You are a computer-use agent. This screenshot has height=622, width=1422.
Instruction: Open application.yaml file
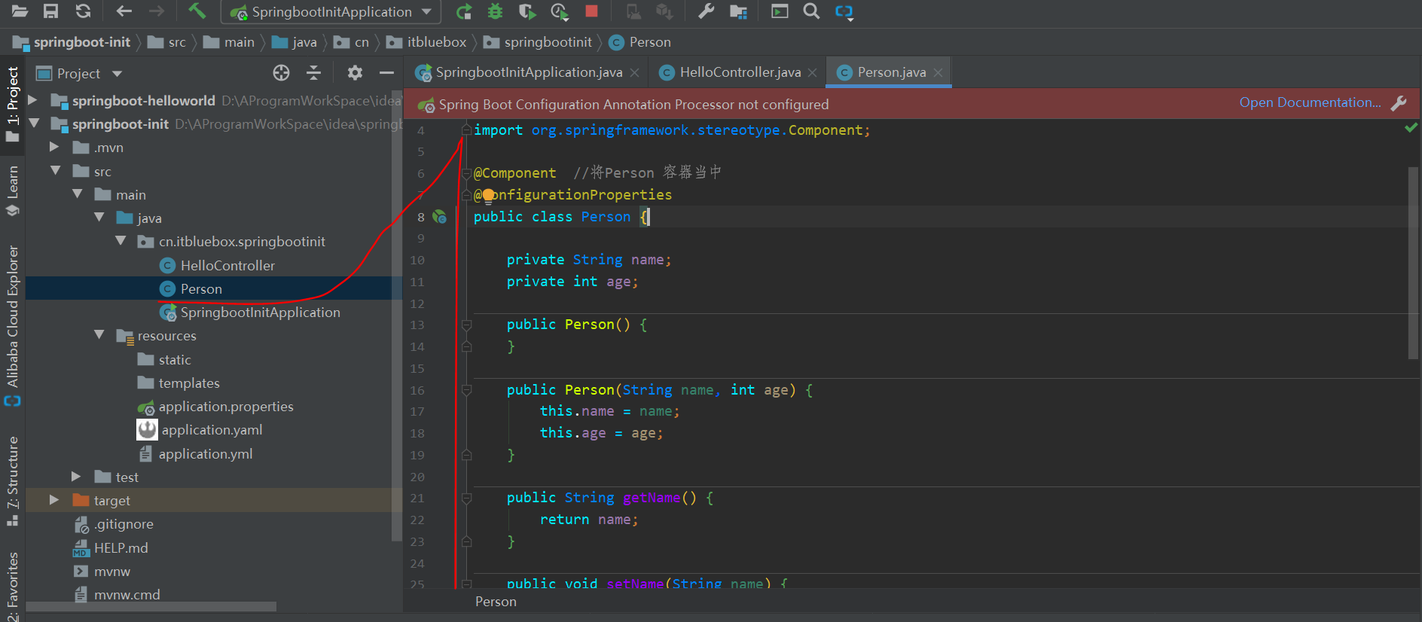212,430
